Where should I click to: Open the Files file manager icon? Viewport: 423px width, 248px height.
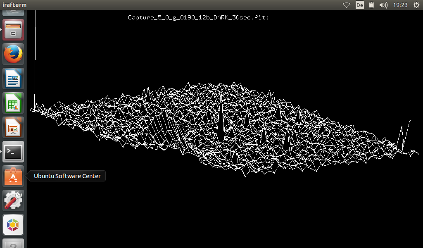click(x=13, y=29)
